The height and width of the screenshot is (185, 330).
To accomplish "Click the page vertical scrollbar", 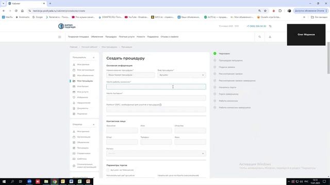I will [x=328, y=58].
